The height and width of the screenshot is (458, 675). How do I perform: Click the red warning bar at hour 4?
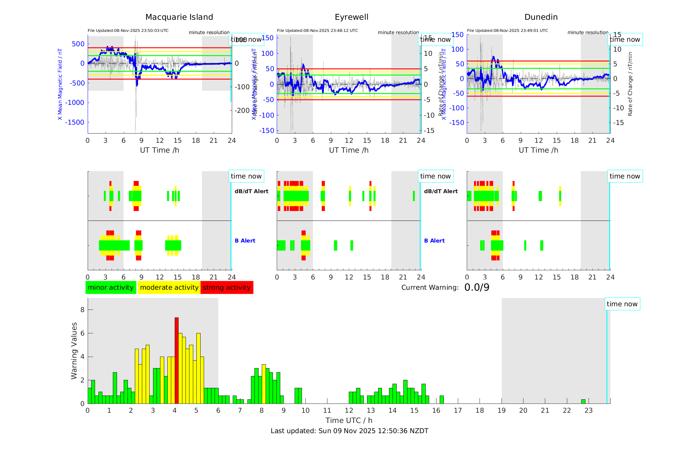[x=177, y=360]
